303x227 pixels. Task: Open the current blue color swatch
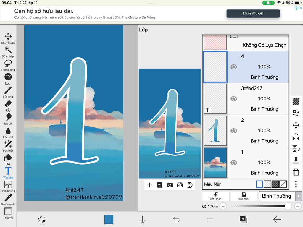[x=109, y=220]
